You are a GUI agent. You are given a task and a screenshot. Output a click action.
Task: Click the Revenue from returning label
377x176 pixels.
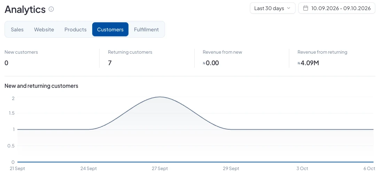322,52
